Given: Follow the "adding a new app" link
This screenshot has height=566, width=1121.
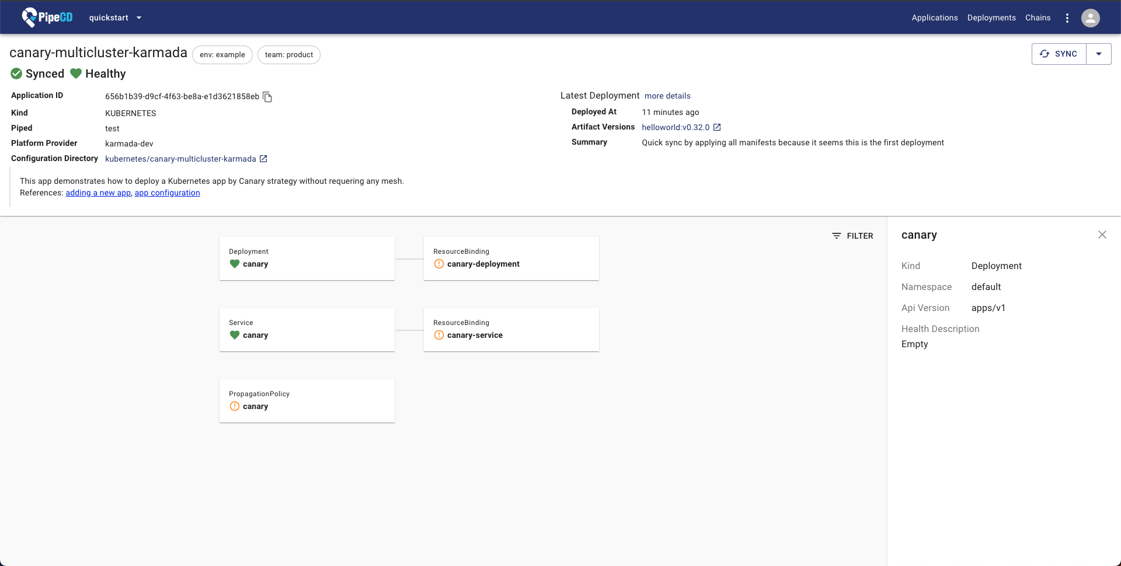Looking at the screenshot, I should tap(98, 193).
